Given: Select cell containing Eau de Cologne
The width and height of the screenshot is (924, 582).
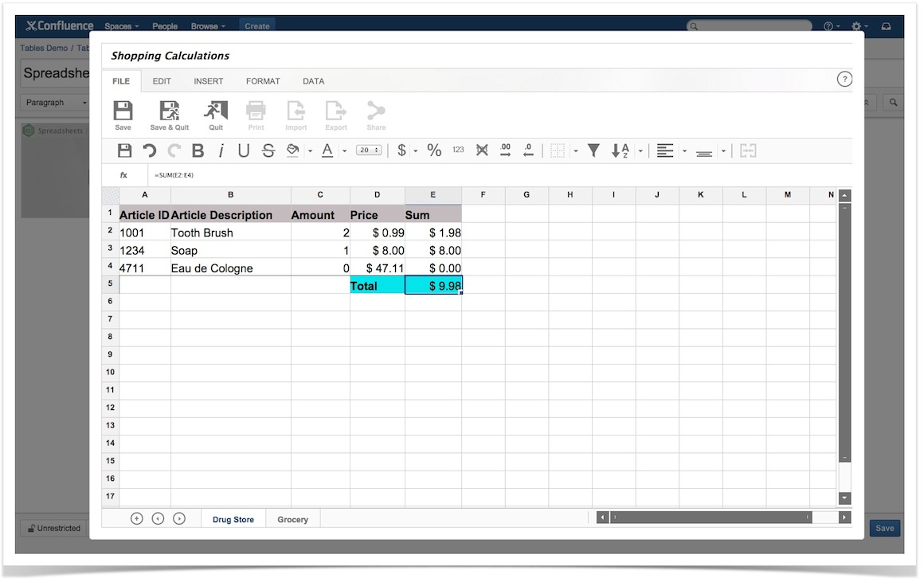Looking at the screenshot, I should pos(230,268).
